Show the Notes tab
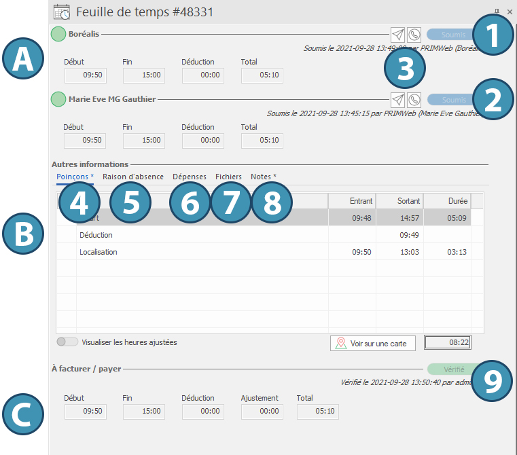Viewport: 517px width, 455px height. coord(264,177)
